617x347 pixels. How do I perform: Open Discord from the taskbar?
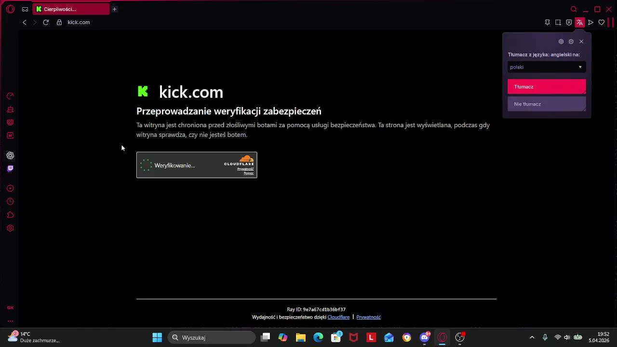pos(424,337)
